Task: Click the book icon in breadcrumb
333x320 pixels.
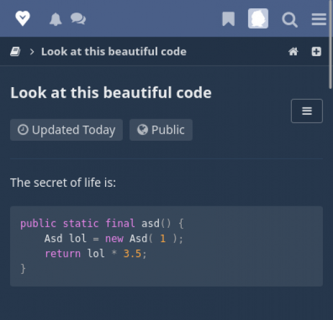Action: (15, 52)
